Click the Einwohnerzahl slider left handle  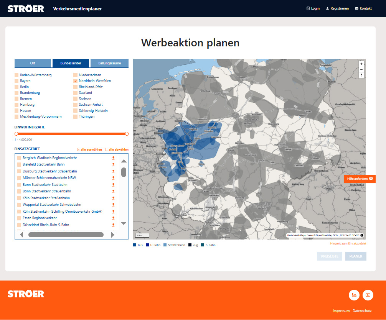(16, 134)
